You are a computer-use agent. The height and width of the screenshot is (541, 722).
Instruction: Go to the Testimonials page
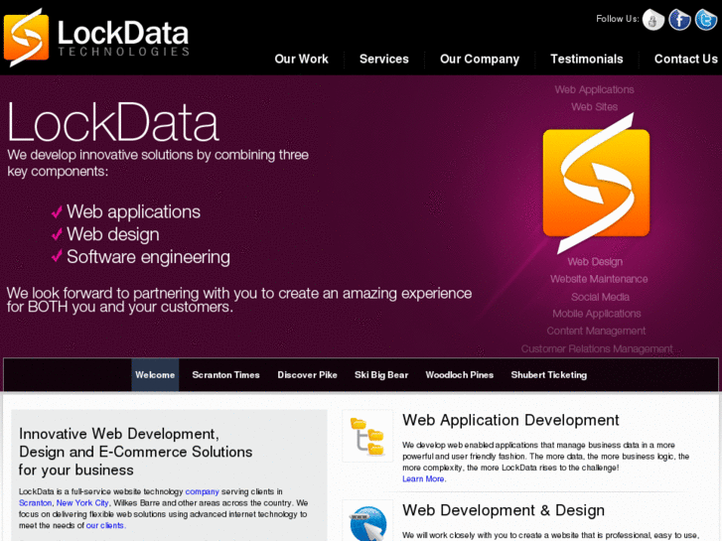coord(587,59)
